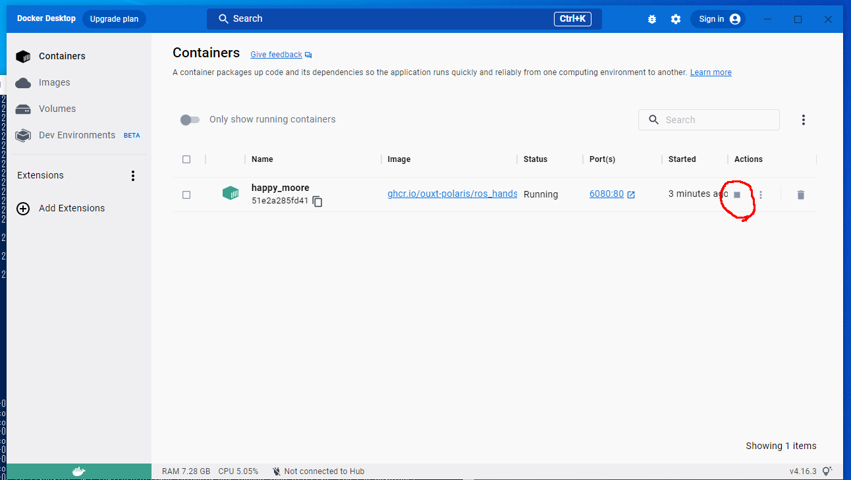The height and width of the screenshot is (480, 851).
Task: Open more actions menu for happy_moore
Action: [x=761, y=195]
